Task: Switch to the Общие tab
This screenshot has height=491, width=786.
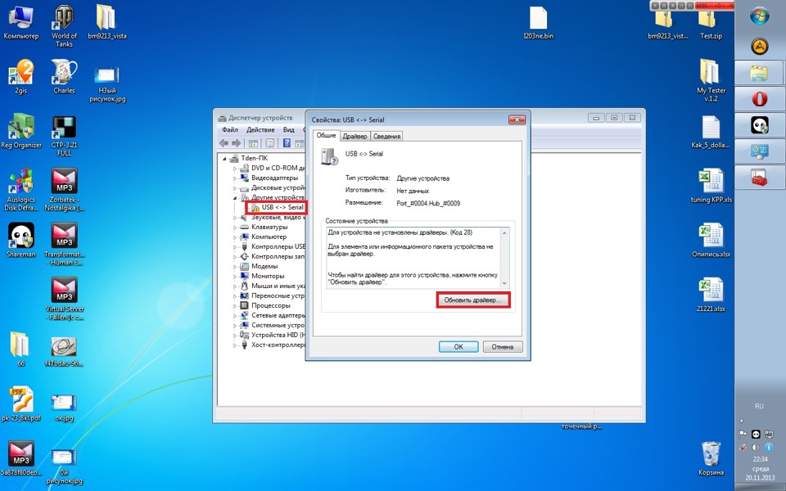Action: pos(327,135)
